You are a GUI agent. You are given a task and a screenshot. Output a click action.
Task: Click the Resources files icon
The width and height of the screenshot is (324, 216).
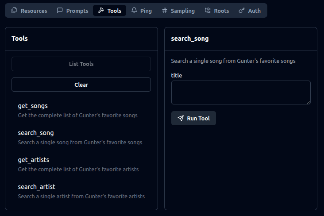14,11
